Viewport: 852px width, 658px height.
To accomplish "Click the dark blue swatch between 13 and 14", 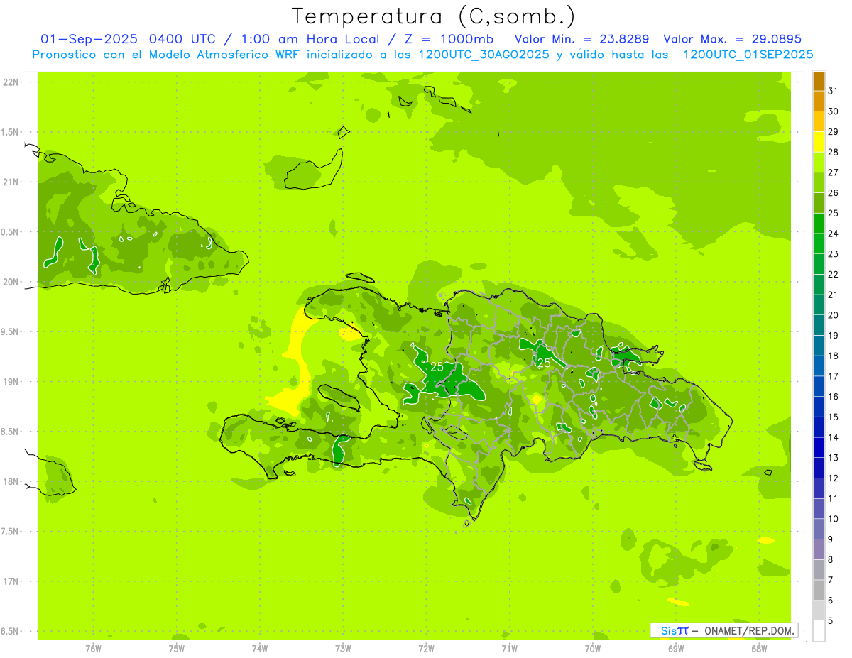I will click(819, 447).
